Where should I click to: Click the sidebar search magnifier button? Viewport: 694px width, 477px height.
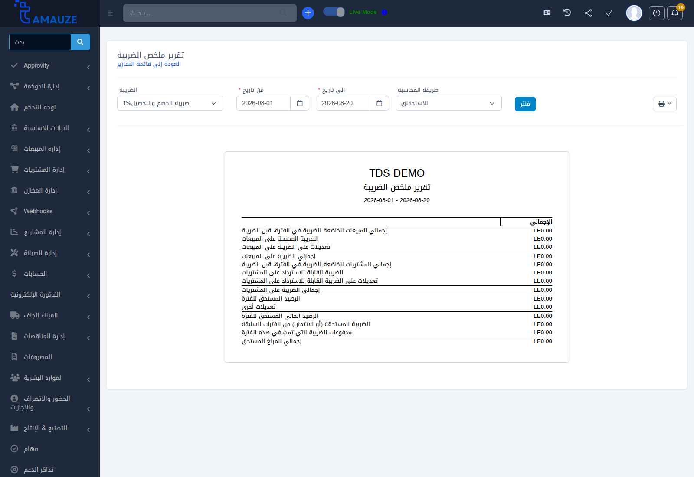pos(80,42)
